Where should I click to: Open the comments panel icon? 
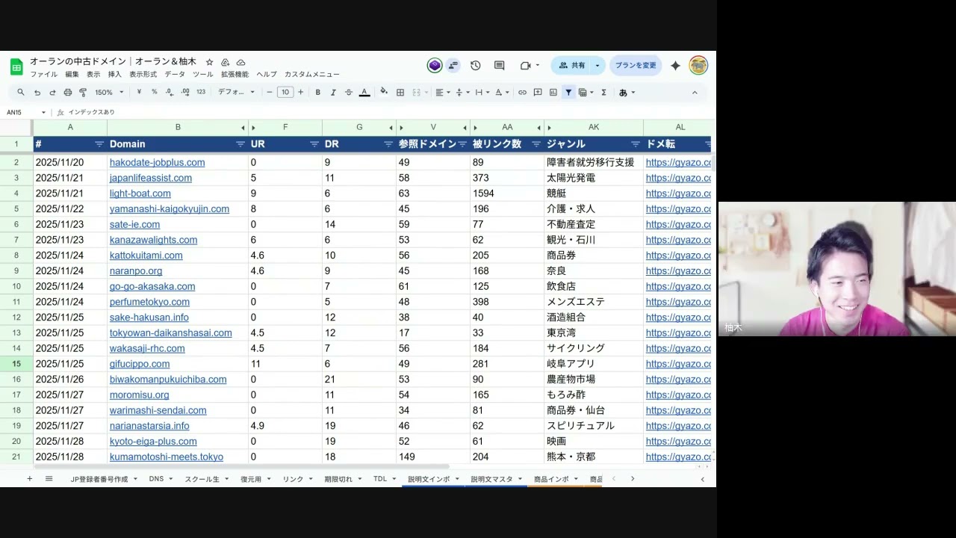(x=500, y=66)
